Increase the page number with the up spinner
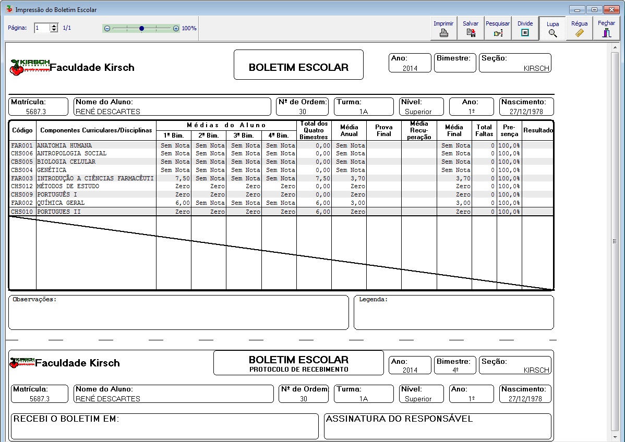 tap(54, 26)
